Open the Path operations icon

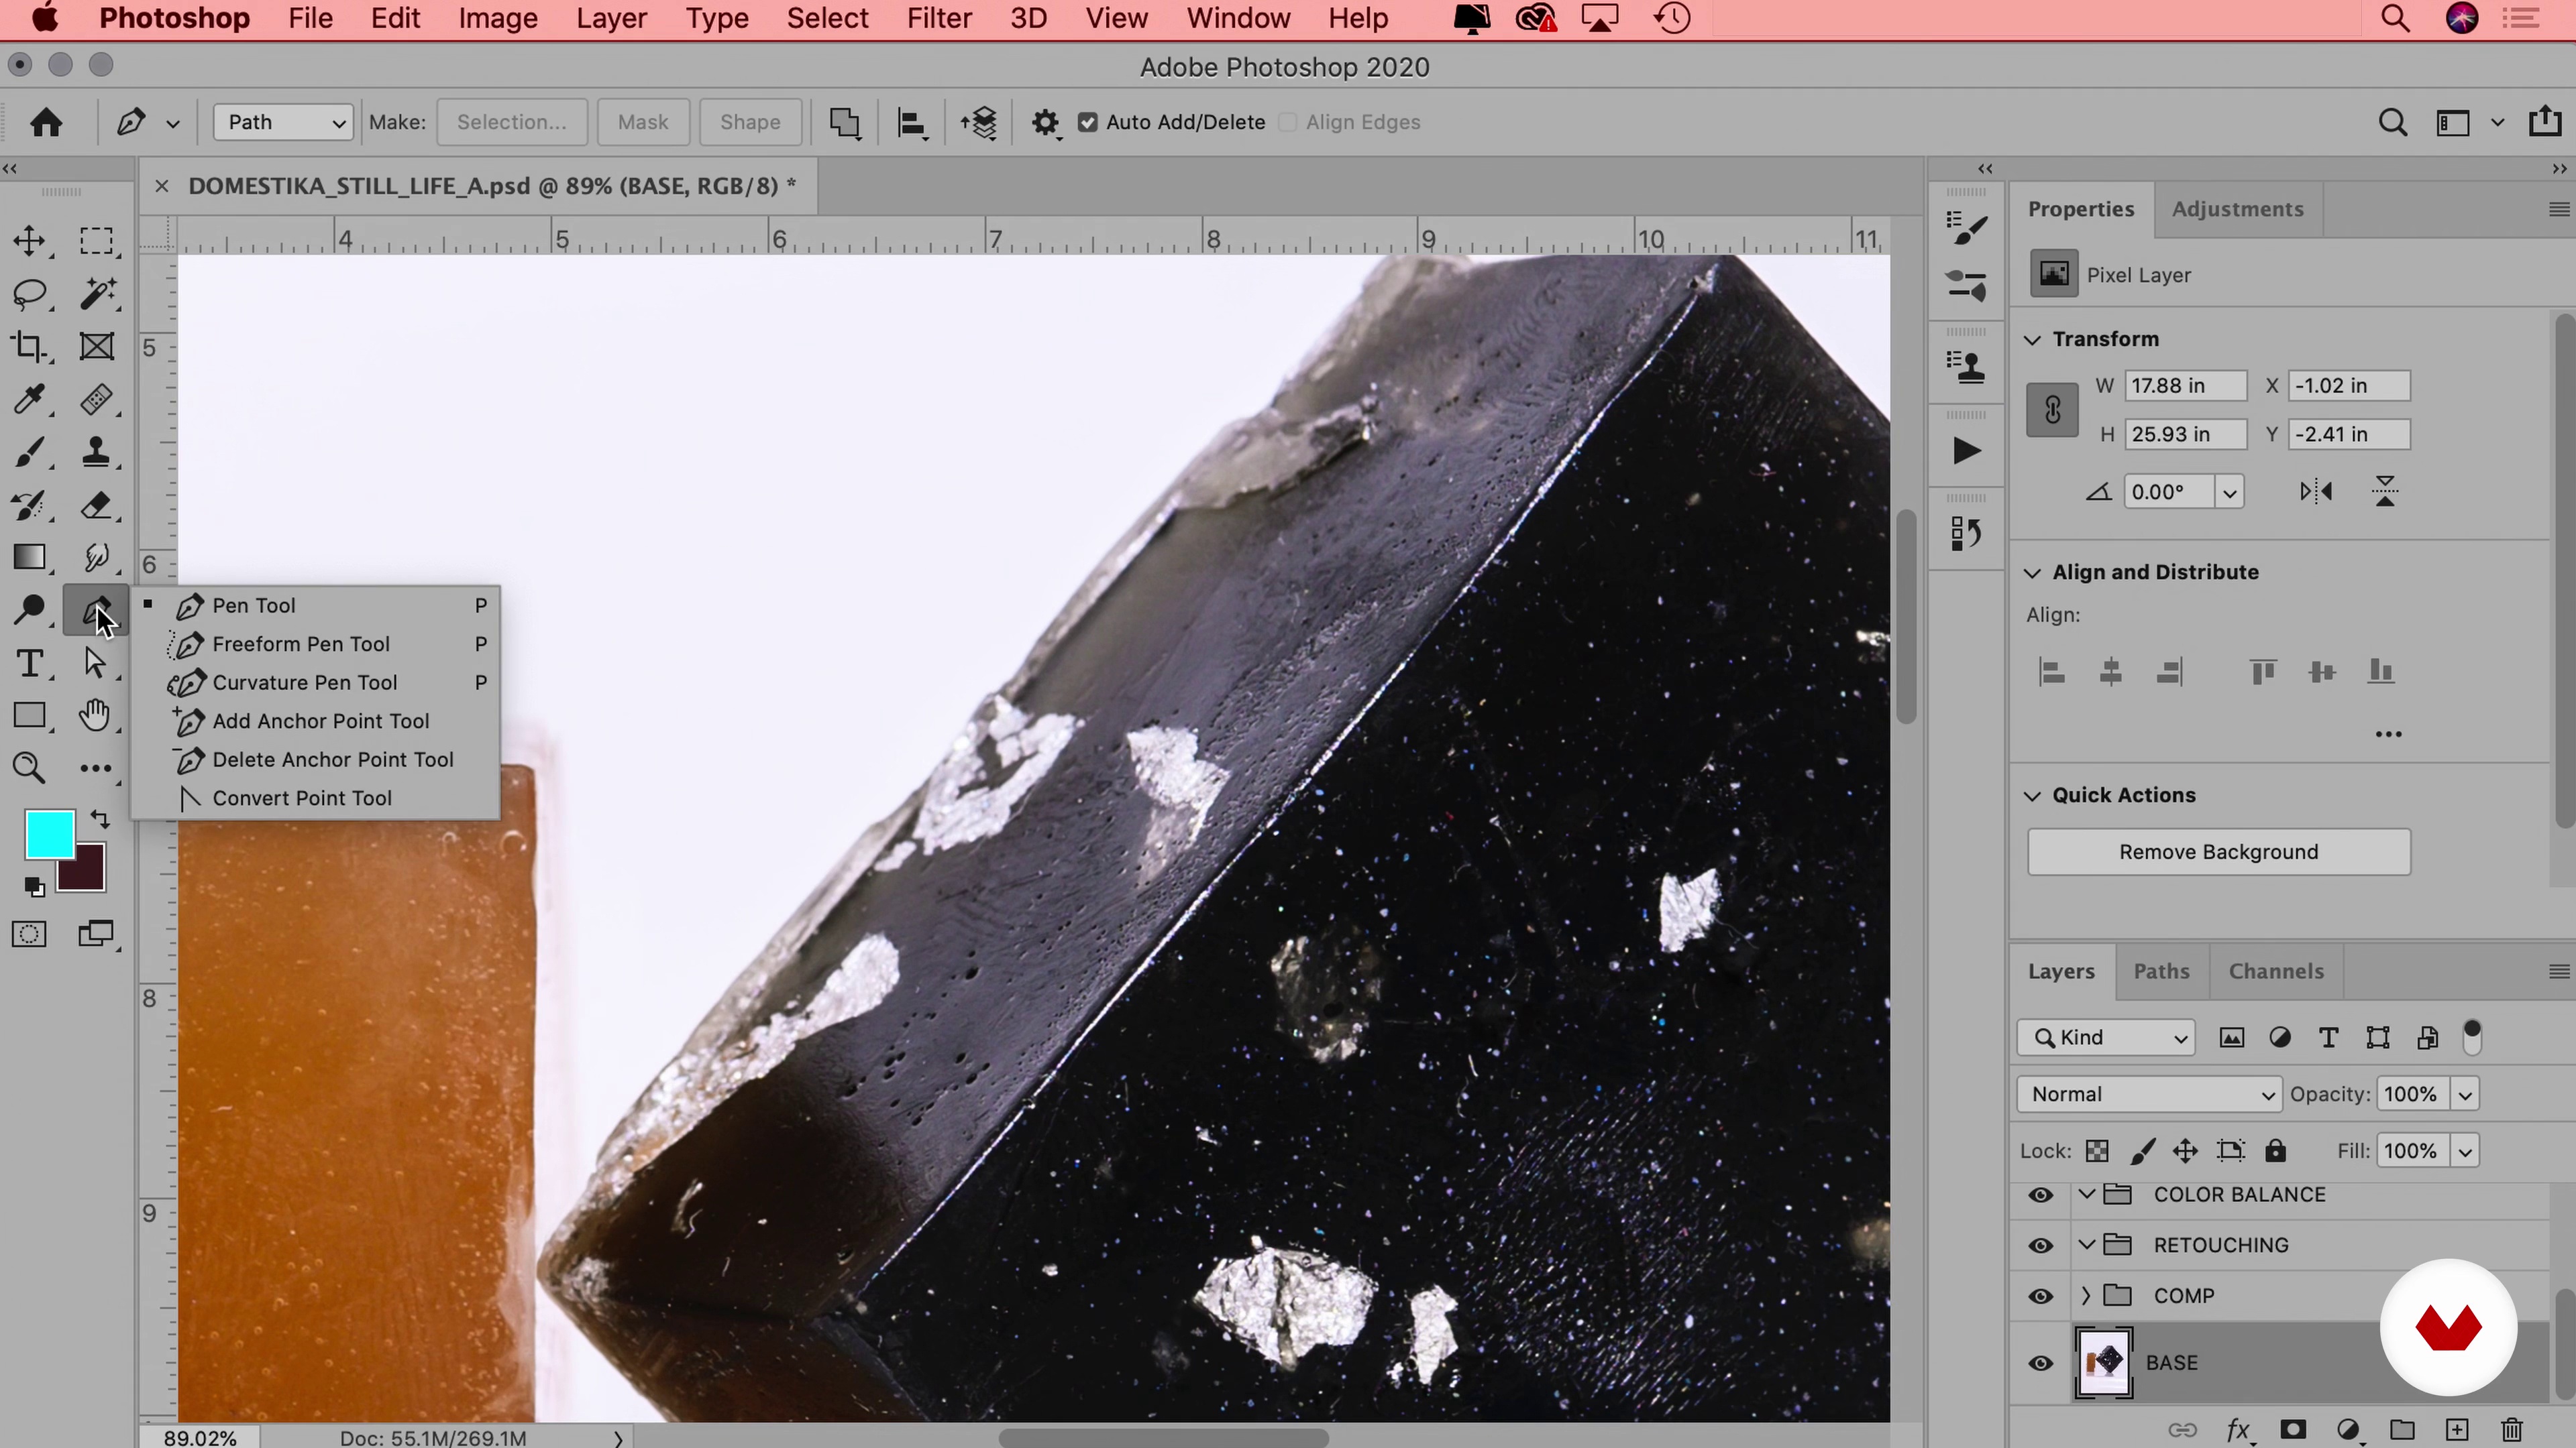tap(845, 122)
